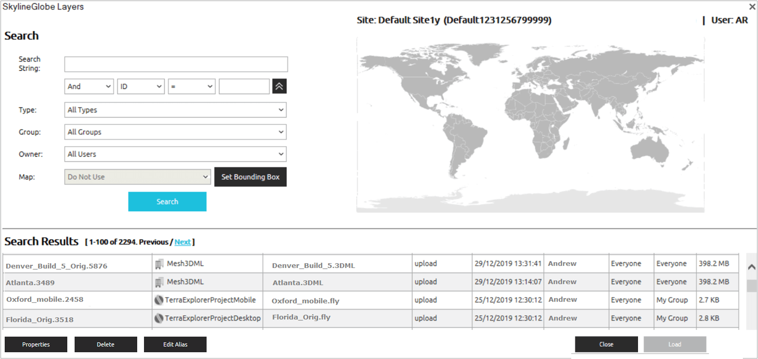
Task: Click TerraExplorer globe icon for Florida_Orig
Action: 160,318
